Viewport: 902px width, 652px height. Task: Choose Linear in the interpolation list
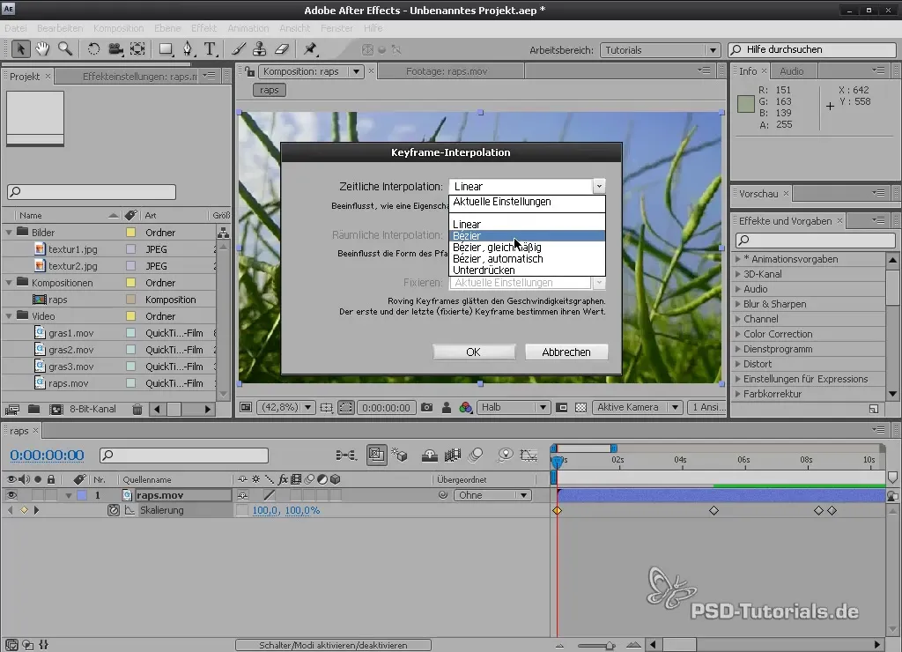527,225
